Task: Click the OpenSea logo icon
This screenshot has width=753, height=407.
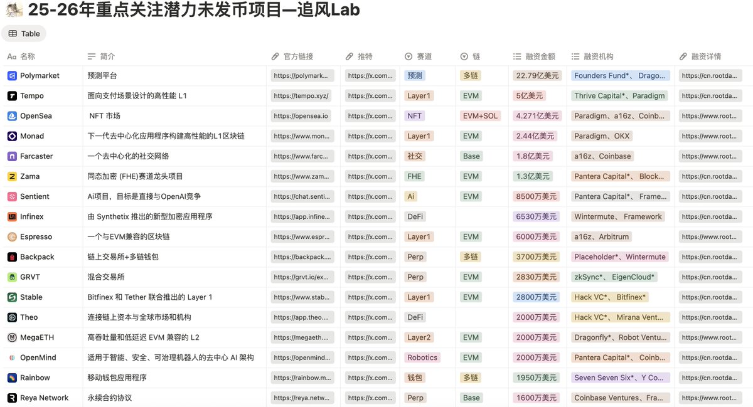Action: 12,116
